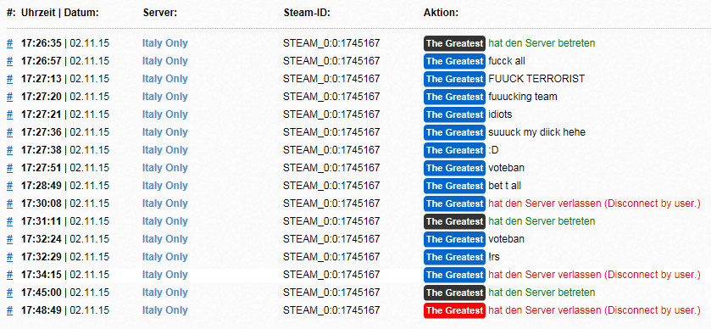
Task: Click the 'Steam-ID:' column header
Action: (307, 13)
